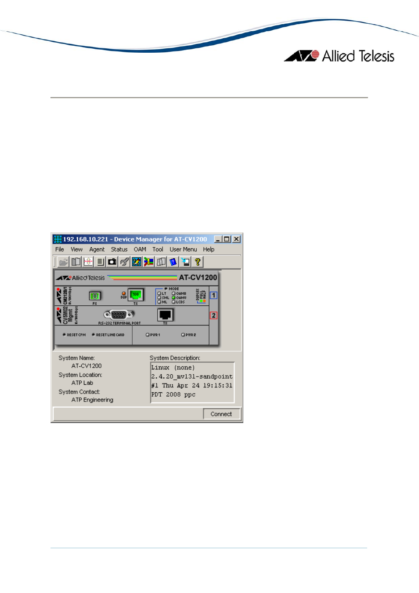Open the View menu
419x593 pixels.
click(76, 249)
